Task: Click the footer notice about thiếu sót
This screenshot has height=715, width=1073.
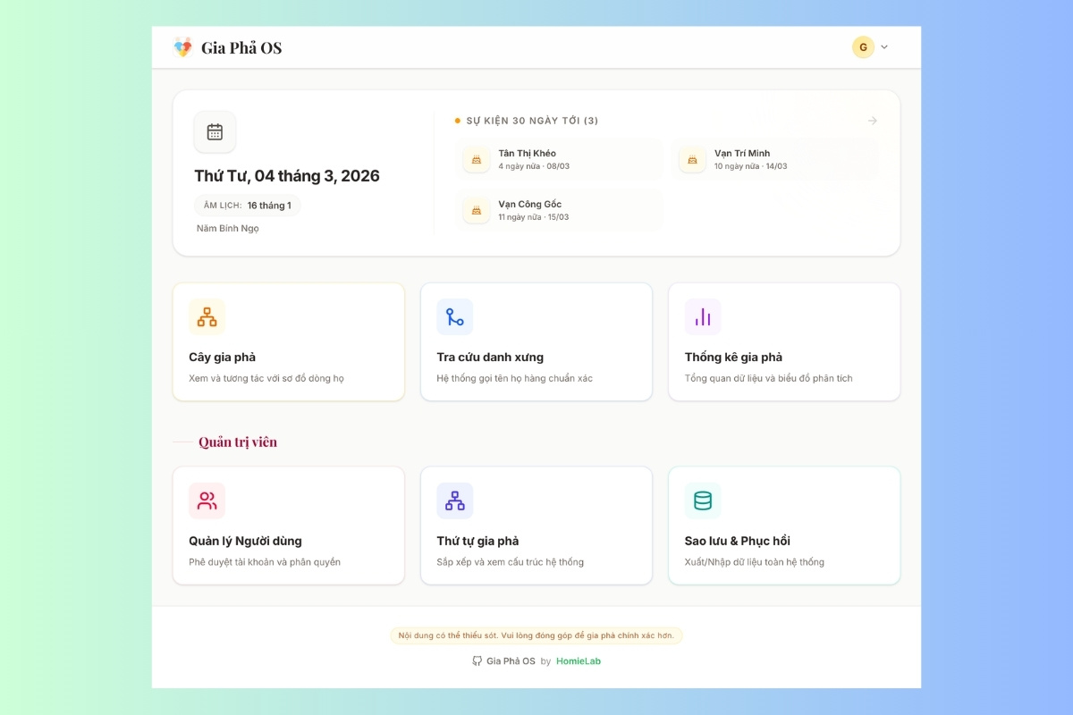Action: pyautogui.click(x=536, y=635)
